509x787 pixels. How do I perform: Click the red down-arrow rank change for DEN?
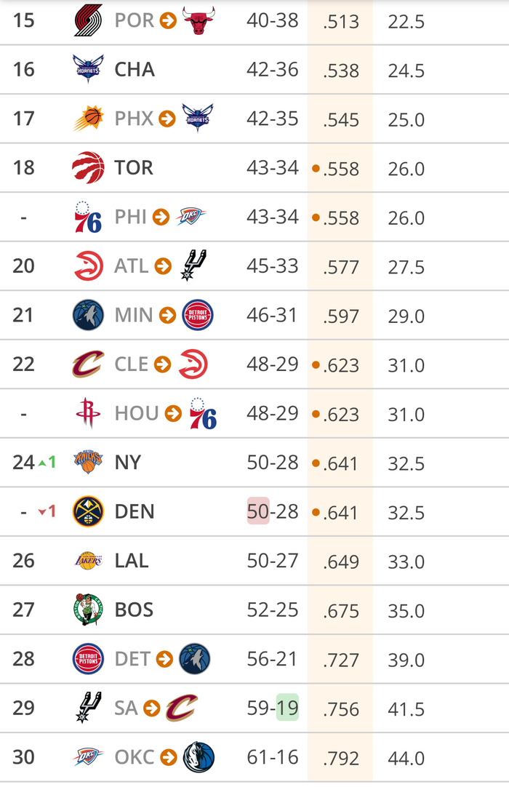coord(47,512)
